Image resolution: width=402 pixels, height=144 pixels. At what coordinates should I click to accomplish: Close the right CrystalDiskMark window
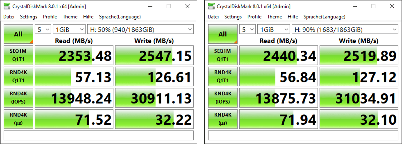tap(392, 6)
